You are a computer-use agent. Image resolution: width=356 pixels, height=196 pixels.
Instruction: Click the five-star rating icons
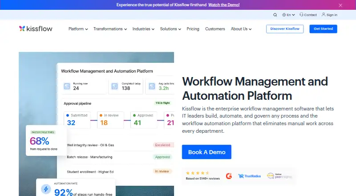pos(197,173)
